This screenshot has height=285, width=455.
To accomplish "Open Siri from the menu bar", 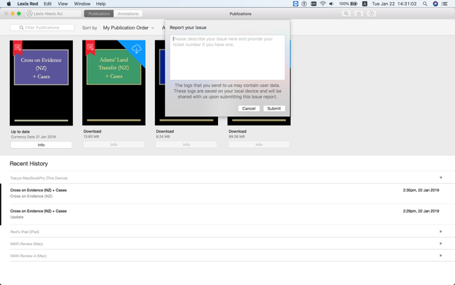I will pyautogui.click(x=435, y=4).
